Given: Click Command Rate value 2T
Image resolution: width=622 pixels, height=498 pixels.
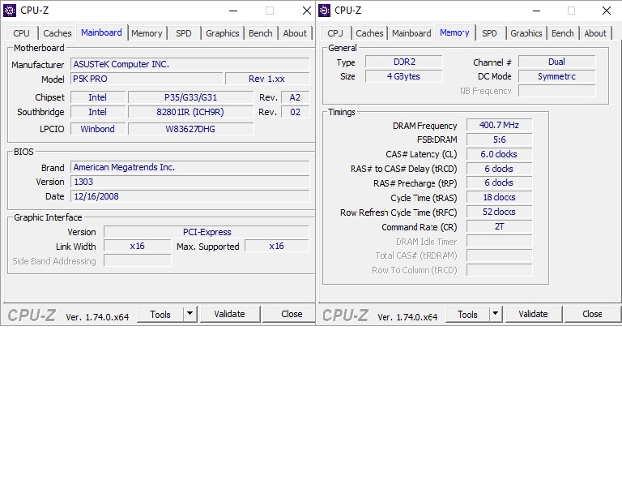Looking at the screenshot, I should (499, 226).
